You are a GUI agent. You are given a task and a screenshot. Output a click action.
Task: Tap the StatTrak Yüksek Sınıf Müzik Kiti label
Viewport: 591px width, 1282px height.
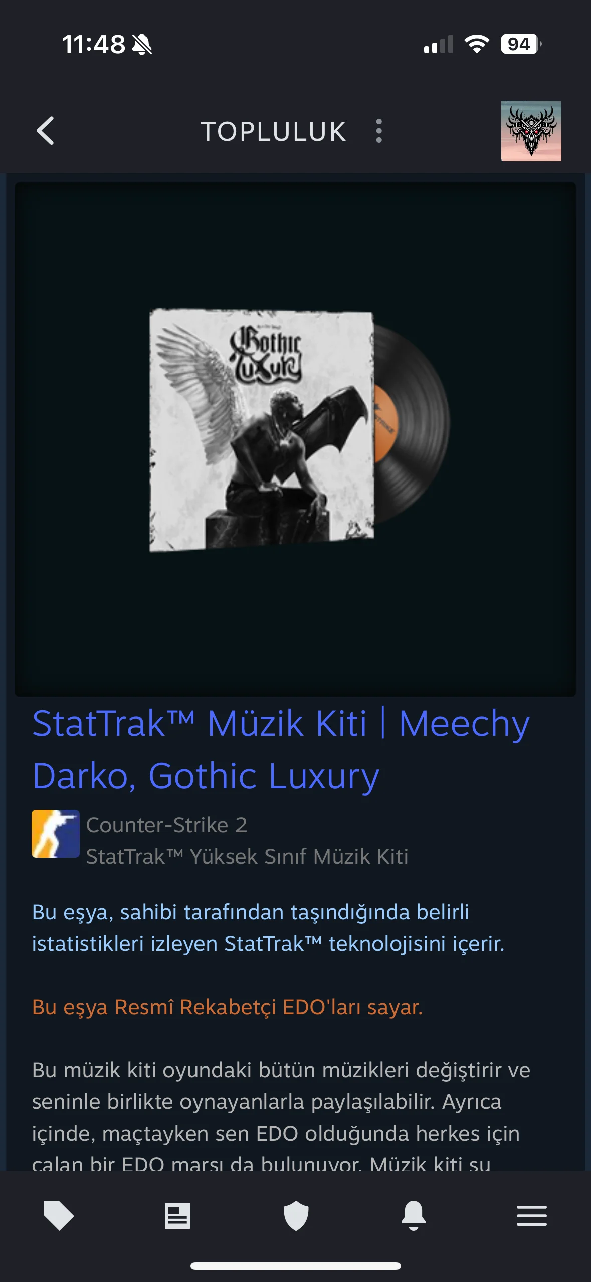tap(247, 856)
